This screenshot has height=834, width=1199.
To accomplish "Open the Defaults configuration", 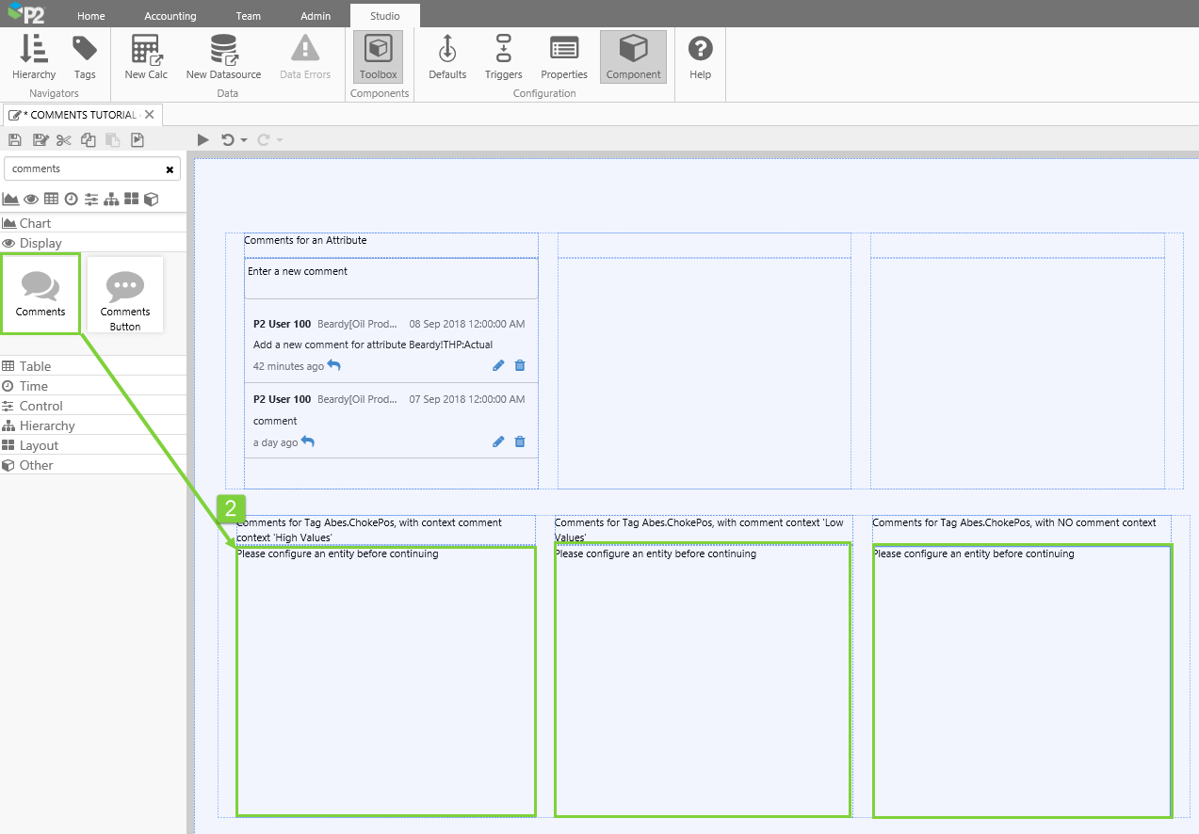I will (x=447, y=57).
